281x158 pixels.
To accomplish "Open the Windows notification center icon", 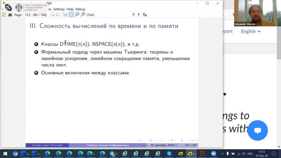I will pos(274,154).
